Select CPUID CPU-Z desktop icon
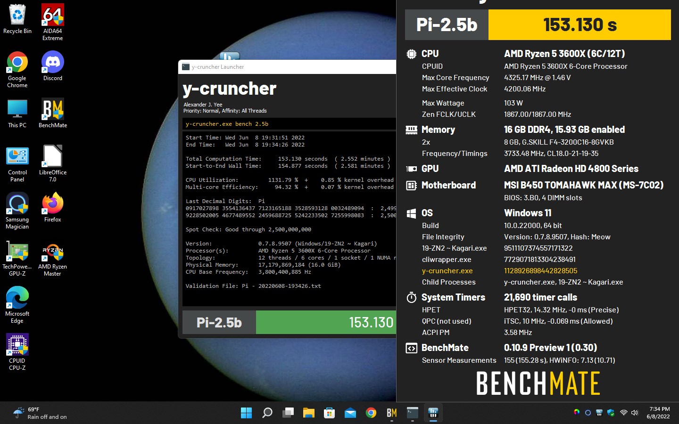The height and width of the screenshot is (424, 679). 17,352
